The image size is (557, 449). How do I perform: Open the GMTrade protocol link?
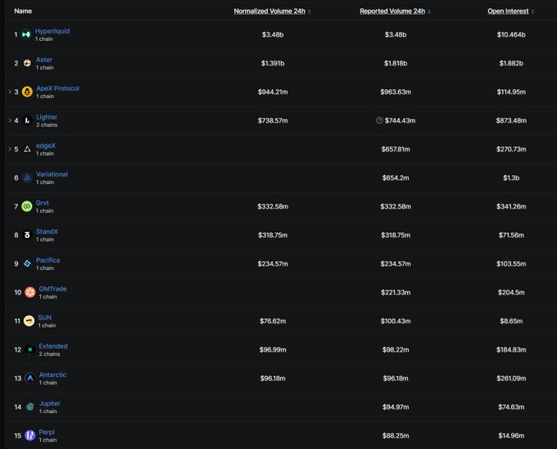(53, 289)
